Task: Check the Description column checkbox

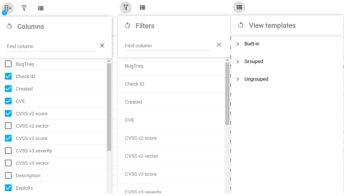Action: pos(8,175)
